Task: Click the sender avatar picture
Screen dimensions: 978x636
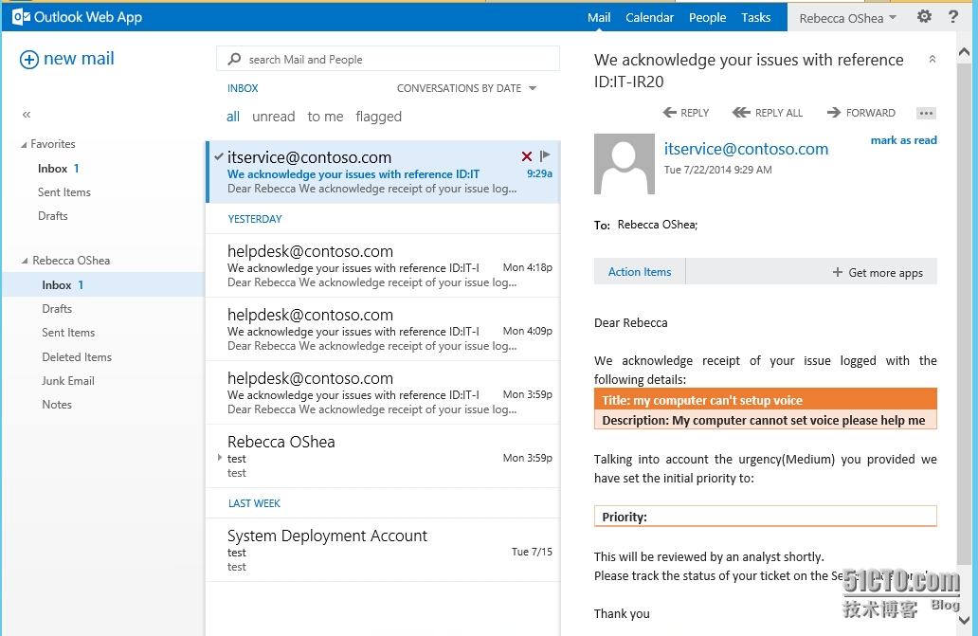Action: pyautogui.click(x=625, y=164)
